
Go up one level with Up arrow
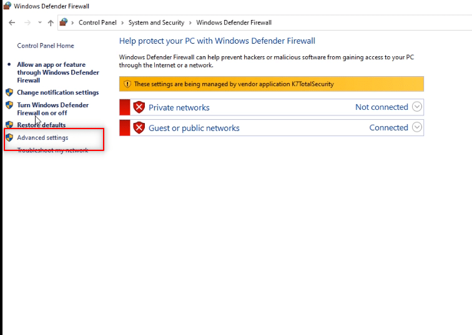click(51, 22)
